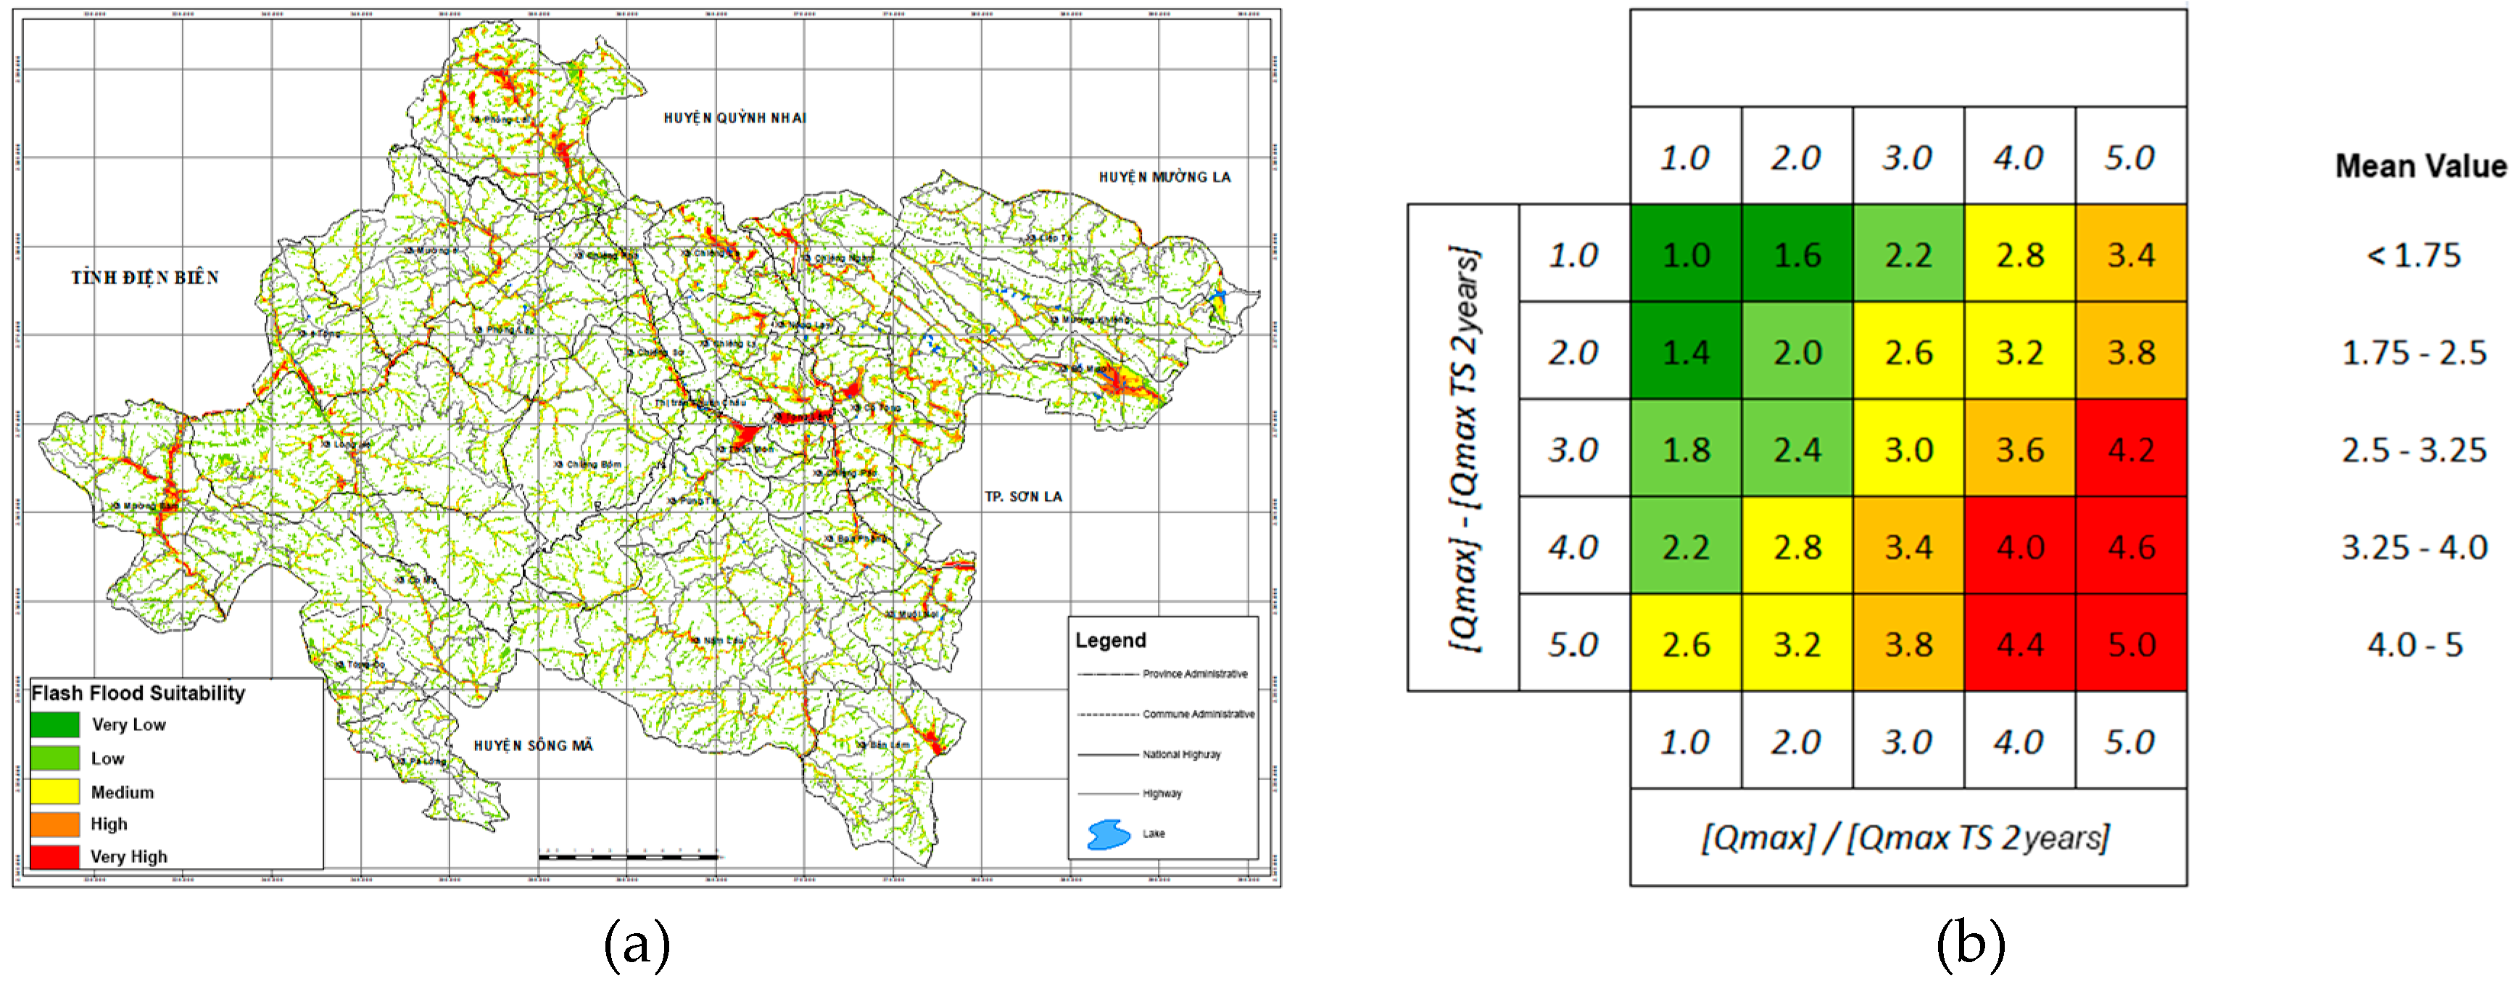Click the TP. SƠN LA map label

coord(1022,497)
